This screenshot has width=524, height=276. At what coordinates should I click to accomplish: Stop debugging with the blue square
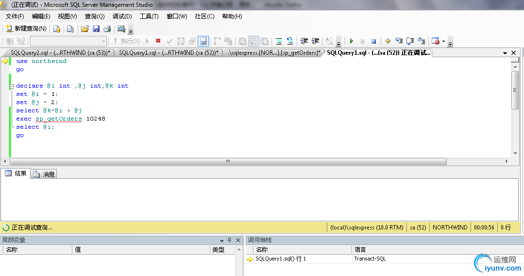pyautogui.click(x=374, y=41)
